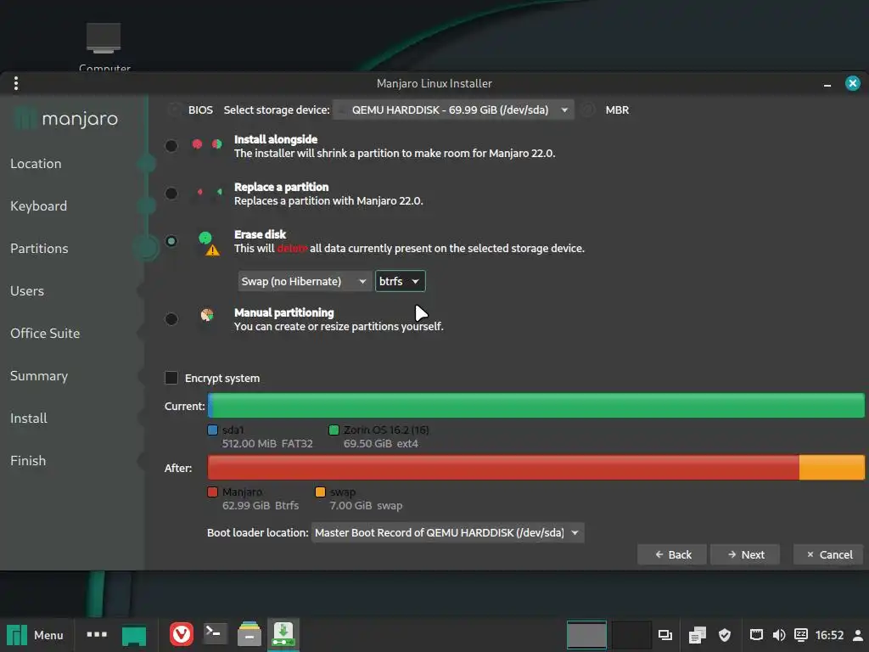Click the Install alongside partition icon
The width and height of the screenshot is (869, 652).
(207, 144)
